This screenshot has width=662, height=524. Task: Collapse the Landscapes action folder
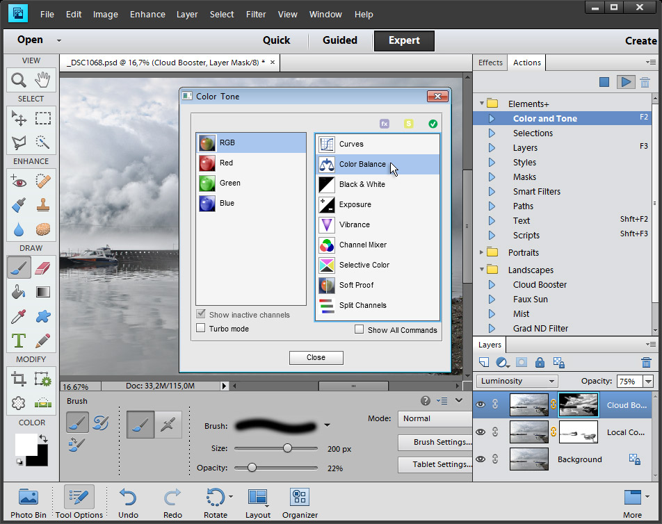482,270
